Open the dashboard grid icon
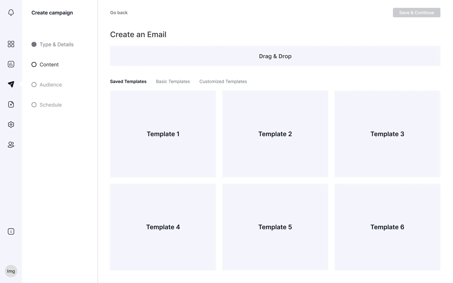453x283 pixels. click(x=11, y=44)
